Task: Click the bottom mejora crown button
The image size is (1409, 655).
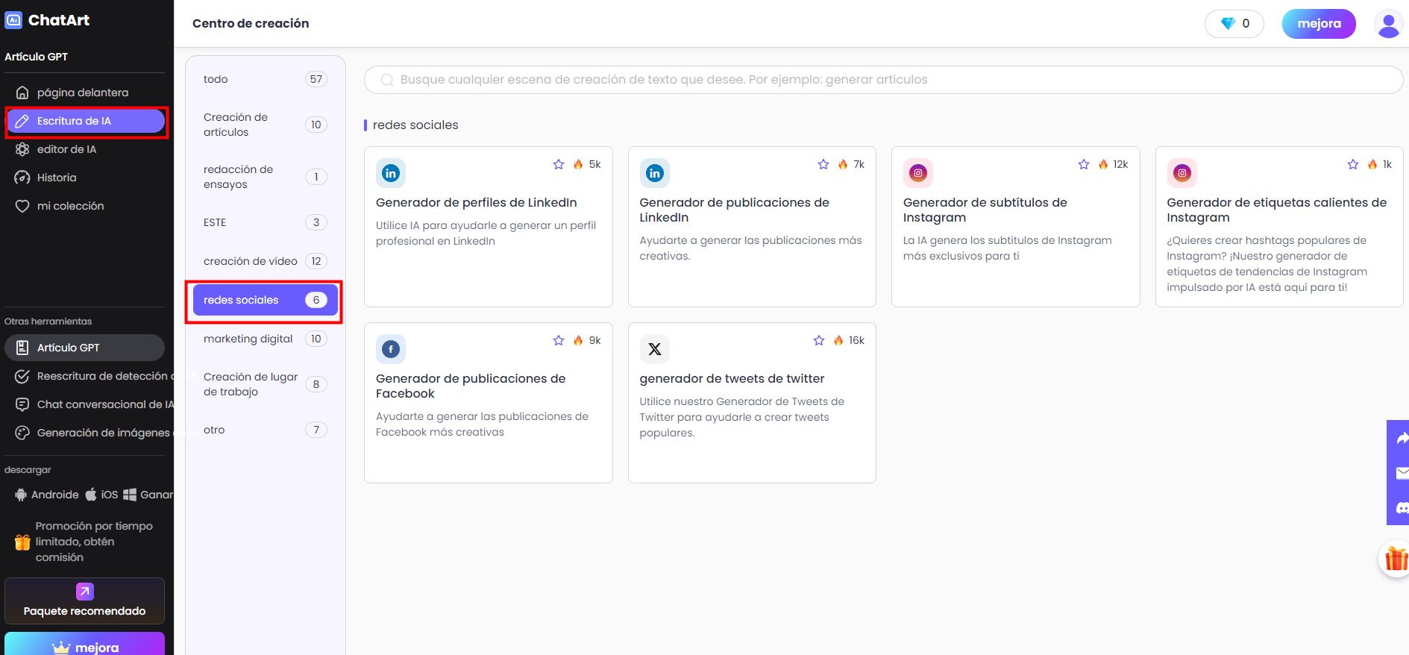Action: 85,645
